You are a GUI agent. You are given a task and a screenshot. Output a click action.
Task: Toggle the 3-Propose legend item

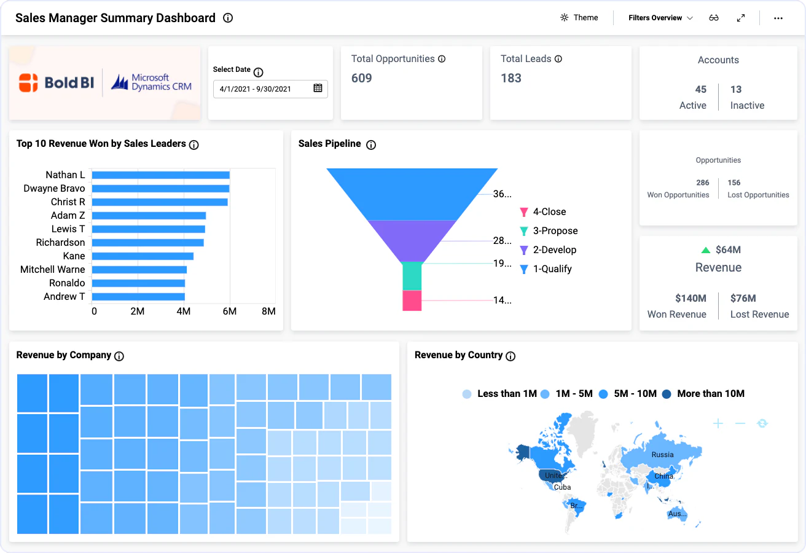click(549, 231)
